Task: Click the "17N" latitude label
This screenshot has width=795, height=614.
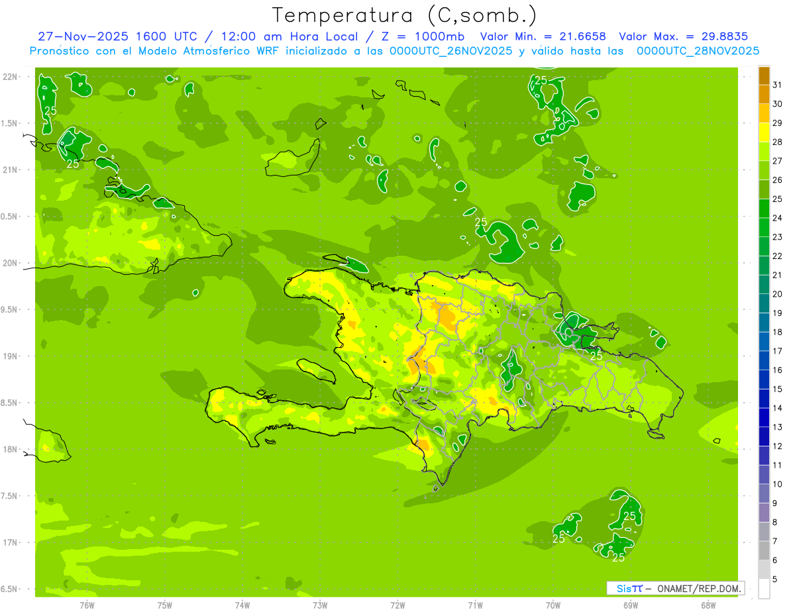Action: click(10, 542)
